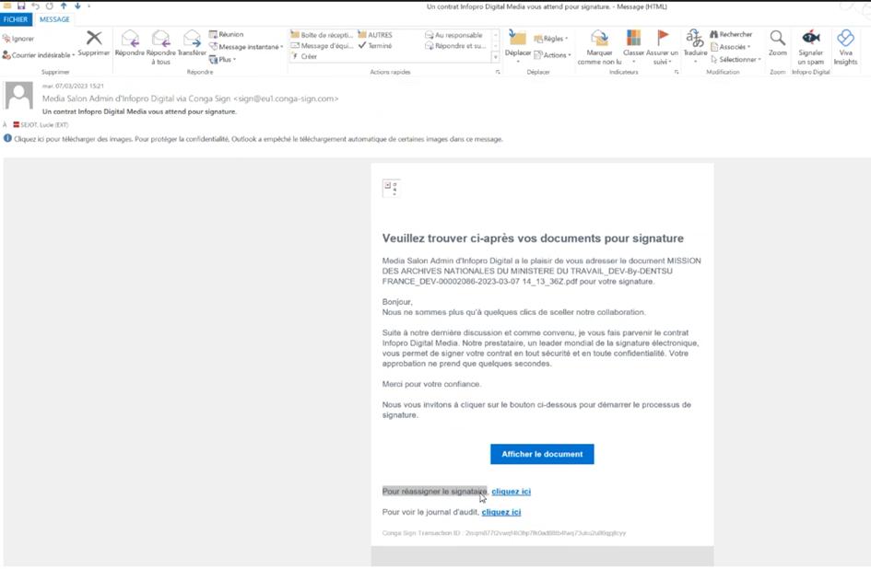Save the message from quick access toolbar
Image resolution: width=871 pixels, height=569 pixels.
pos(21,6)
